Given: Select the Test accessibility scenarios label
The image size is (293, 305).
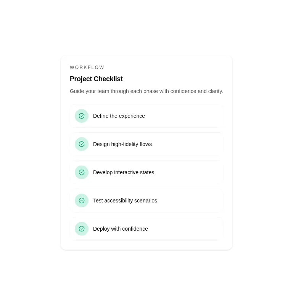Looking at the screenshot, I should (125, 201).
